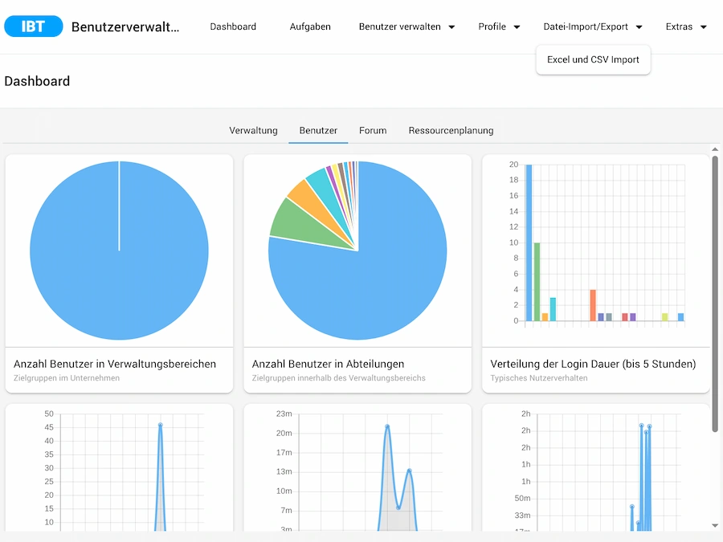Image resolution: width=723 pixels, height=542 pixels.
Task: Click the peak point at 45 in line chart
Action: (160, 425)
